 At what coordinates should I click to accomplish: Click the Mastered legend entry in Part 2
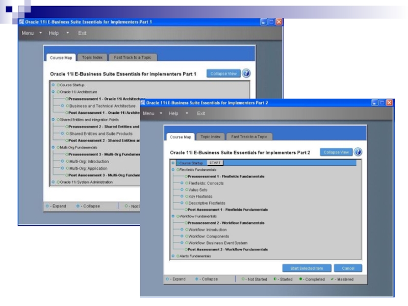tap(342, 279)
